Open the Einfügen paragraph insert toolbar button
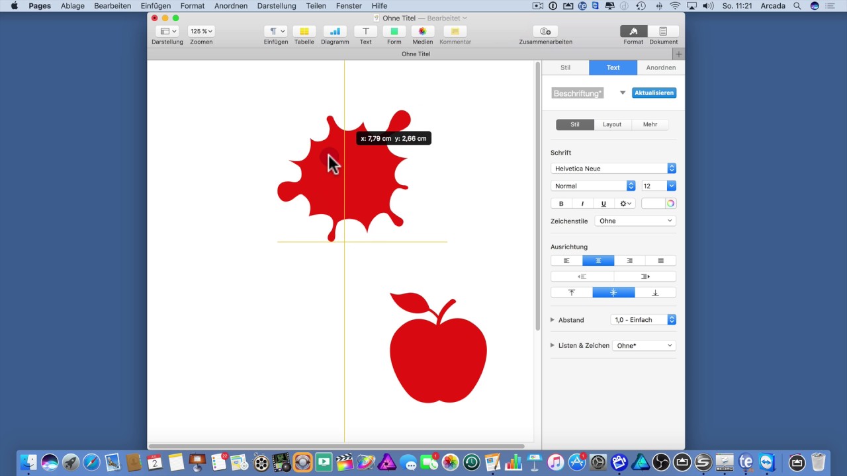Image resolution: width=847 pixels, height=476 pixels. 275,31
